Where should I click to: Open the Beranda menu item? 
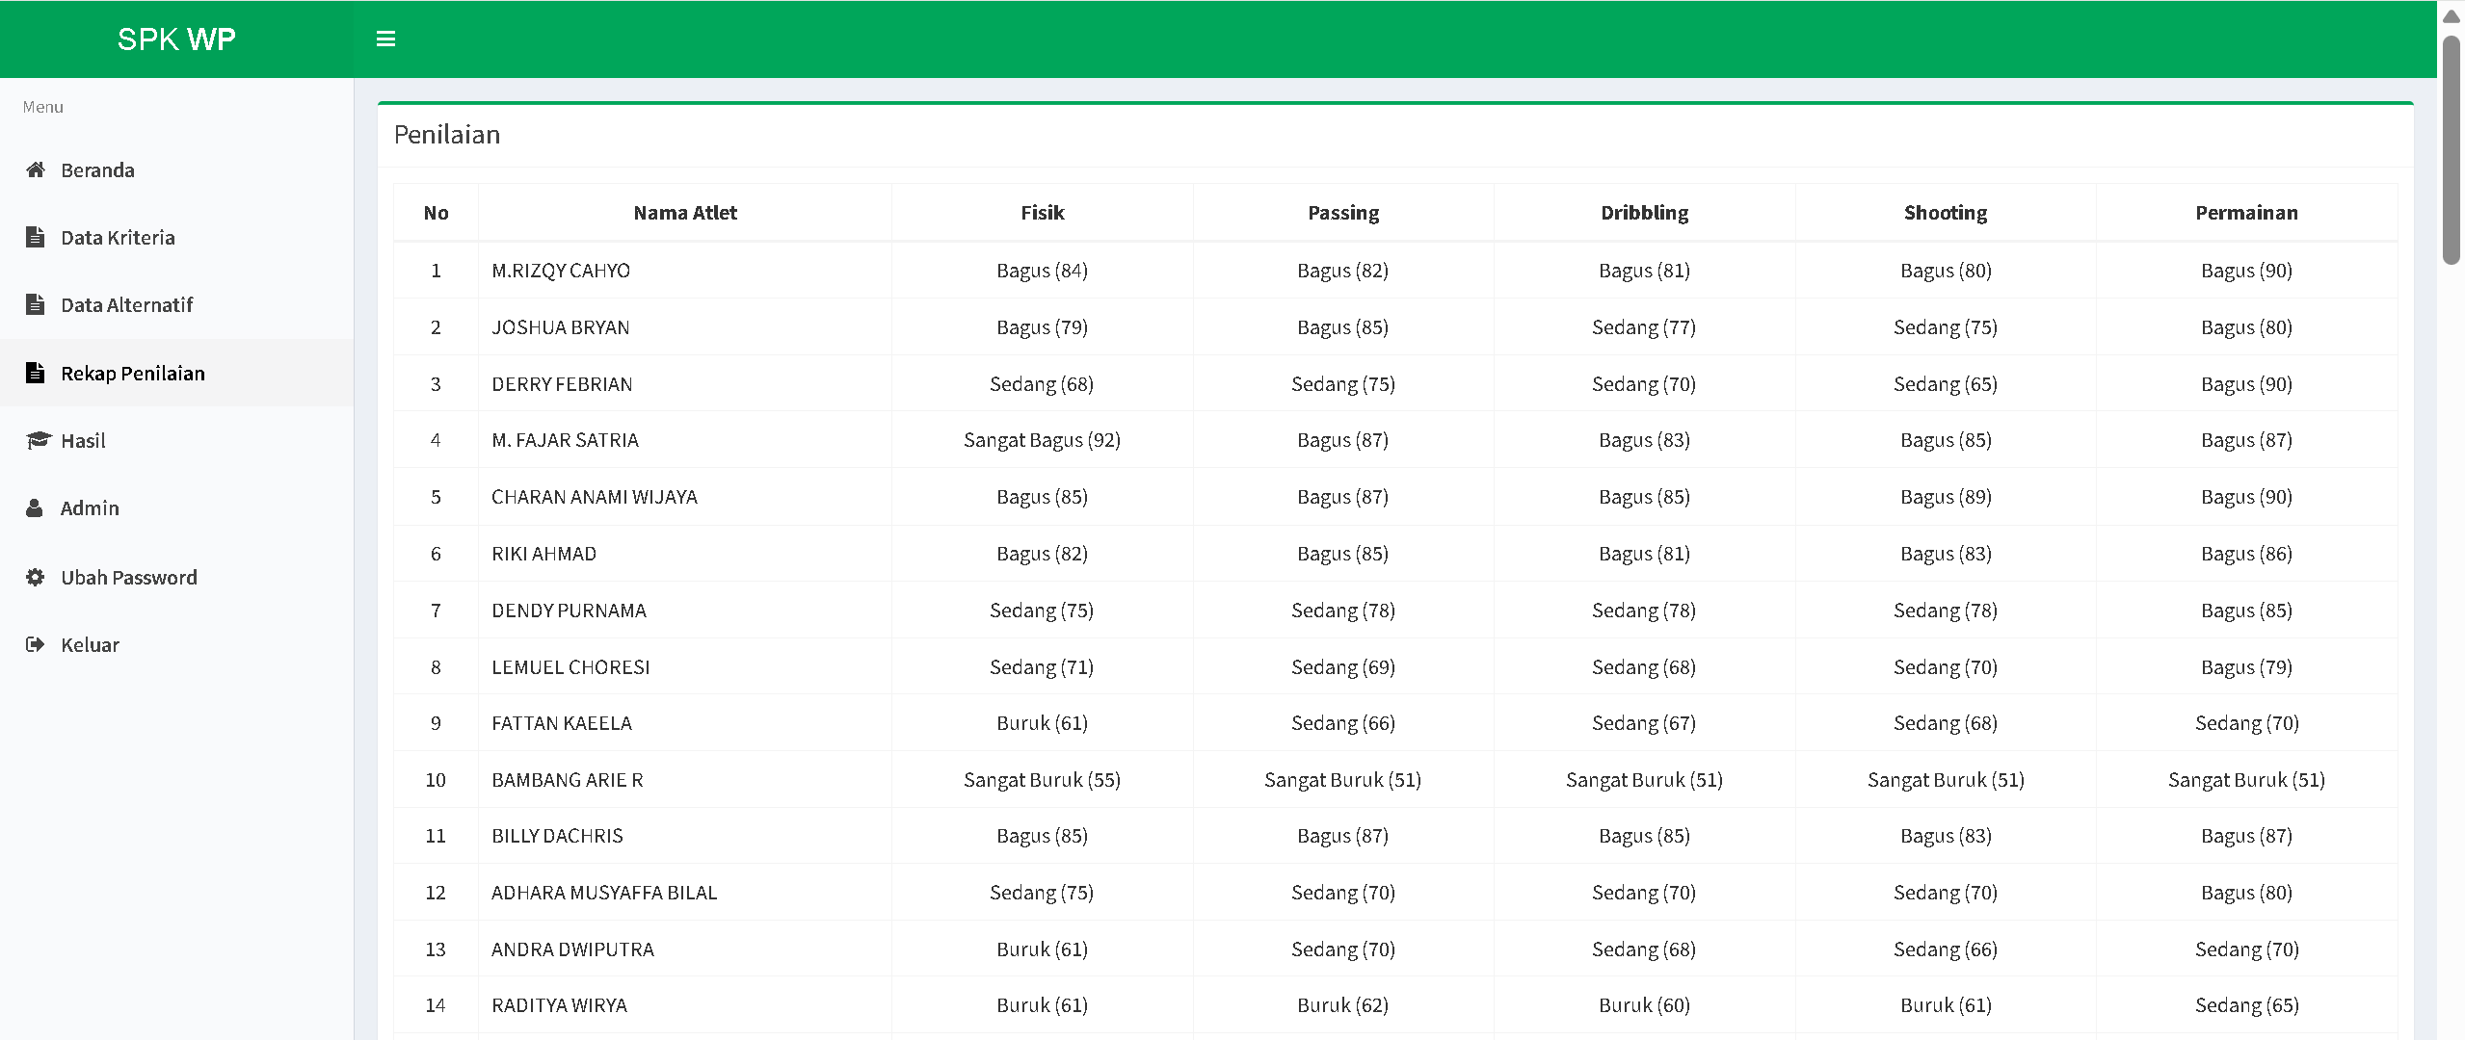(97, 170)
